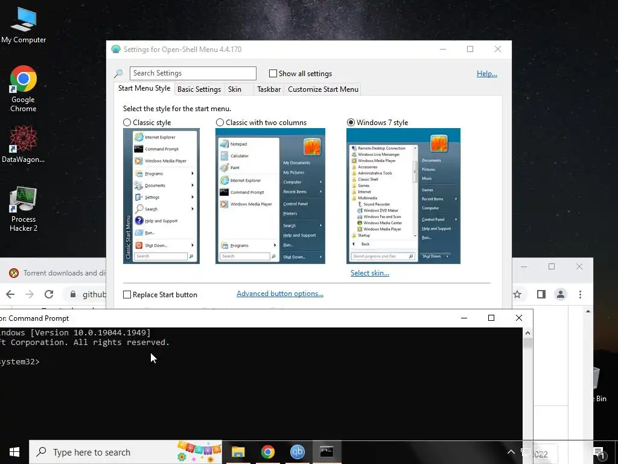
Task: Open the Chrome profile avatar
Action: coord(561,294)
